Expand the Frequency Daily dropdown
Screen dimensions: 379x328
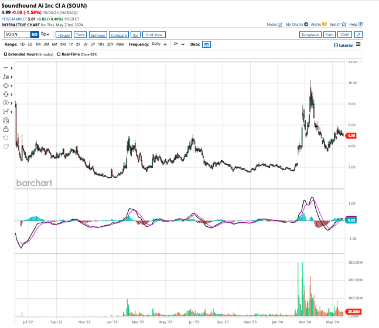click(159, 44)
